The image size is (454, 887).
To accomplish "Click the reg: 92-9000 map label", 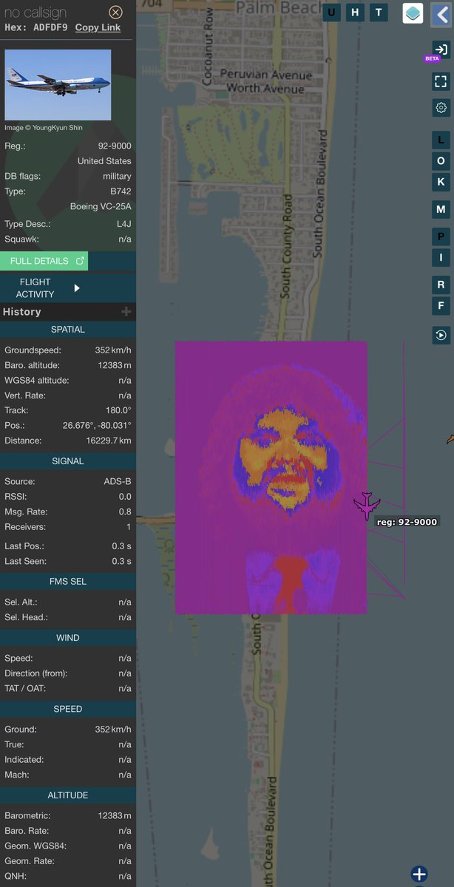I will (x=407, y=522).
